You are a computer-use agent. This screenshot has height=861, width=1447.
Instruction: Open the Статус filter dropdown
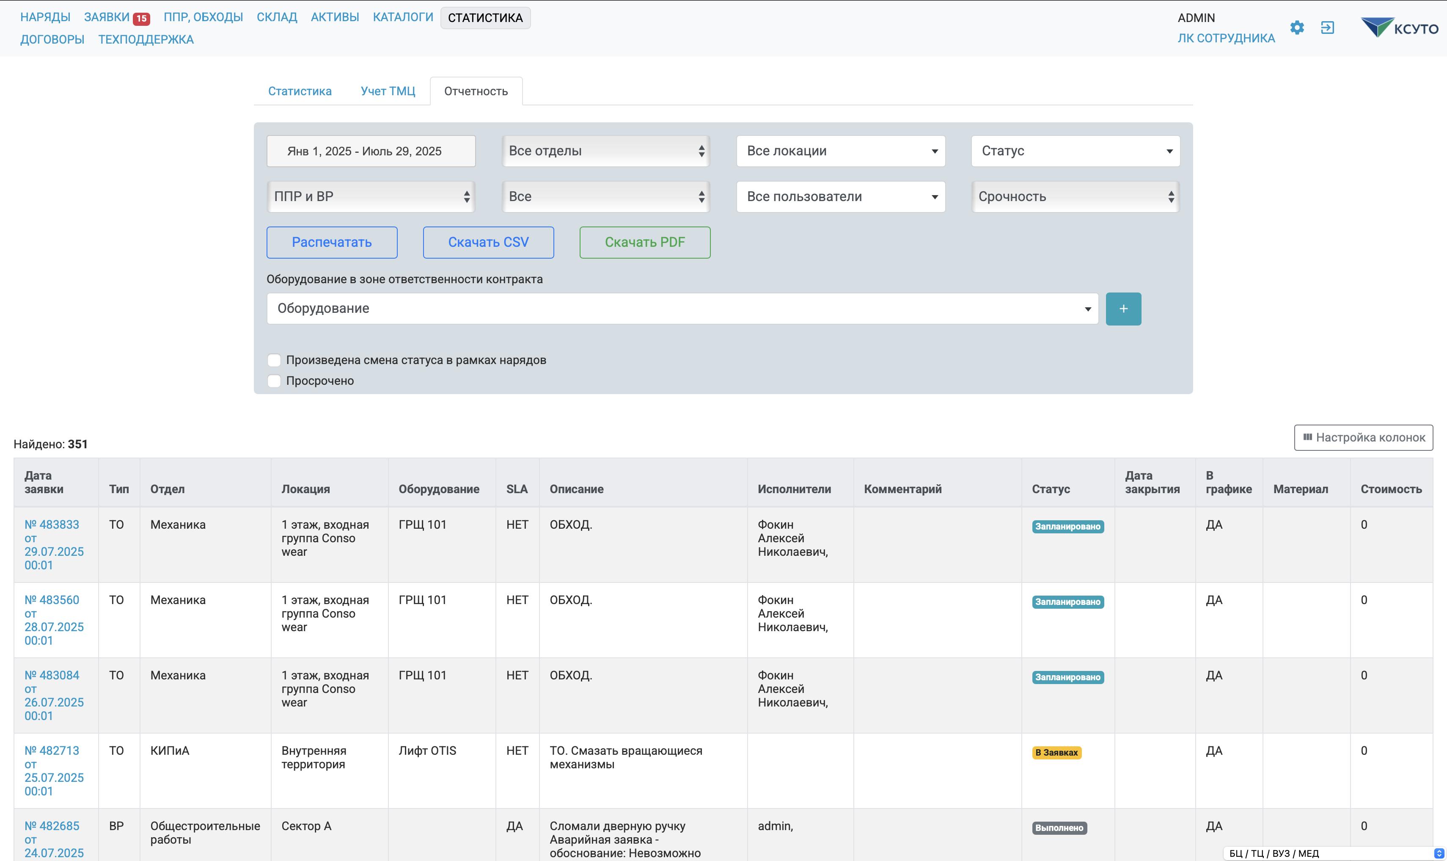(x=1075, y=152)
